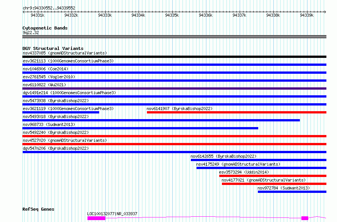Click the nsv5493018 (ByrskaBishop2022) label
The width and height of the screenshot is (337, 222).
pyautogui.click(x=56, y=116)
